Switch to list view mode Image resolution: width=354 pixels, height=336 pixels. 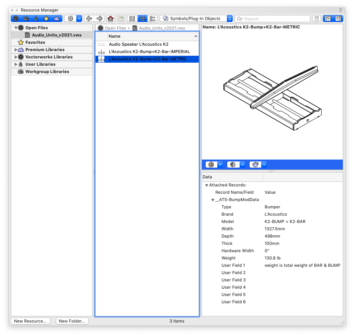click(x=143, y=18)
